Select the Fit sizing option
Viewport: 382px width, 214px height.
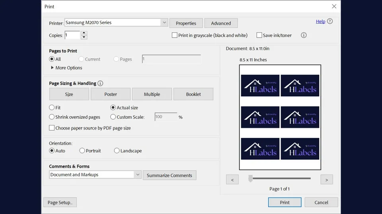pos(52,107)
